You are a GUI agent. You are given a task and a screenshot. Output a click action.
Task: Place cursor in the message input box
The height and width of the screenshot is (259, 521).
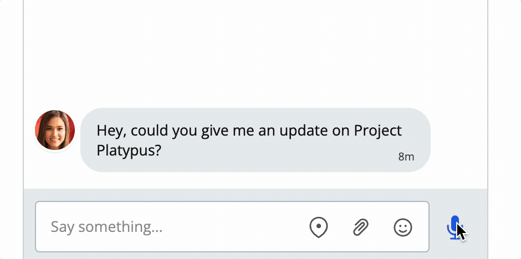(x=232, y=226)
